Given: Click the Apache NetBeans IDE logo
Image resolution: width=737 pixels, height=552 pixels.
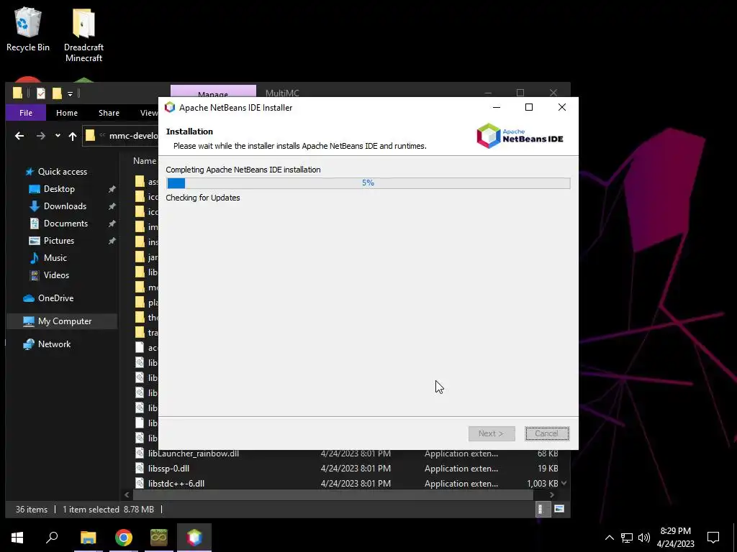Looking at the screenshot, I should [x=520, y=136].
